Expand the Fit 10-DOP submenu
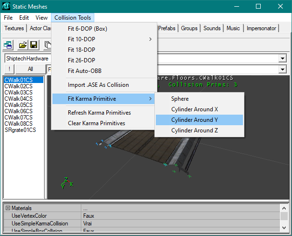The height and width of the screenshot is (236, 292). [x=150, y=39]
